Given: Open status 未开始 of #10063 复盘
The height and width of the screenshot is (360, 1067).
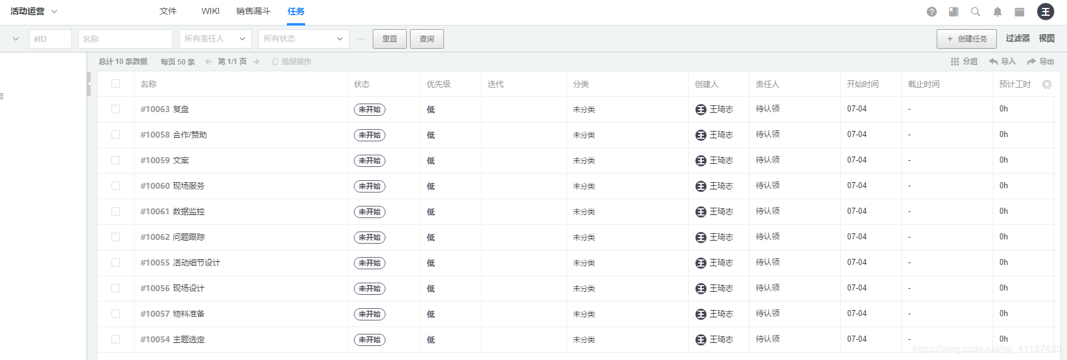Looking at the screenshot, I should pos(370,110).
